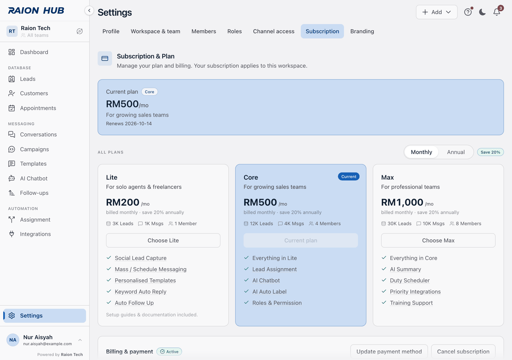Click the Active billing status badge
Screen dimensions: 512x360
coord(169,352)
